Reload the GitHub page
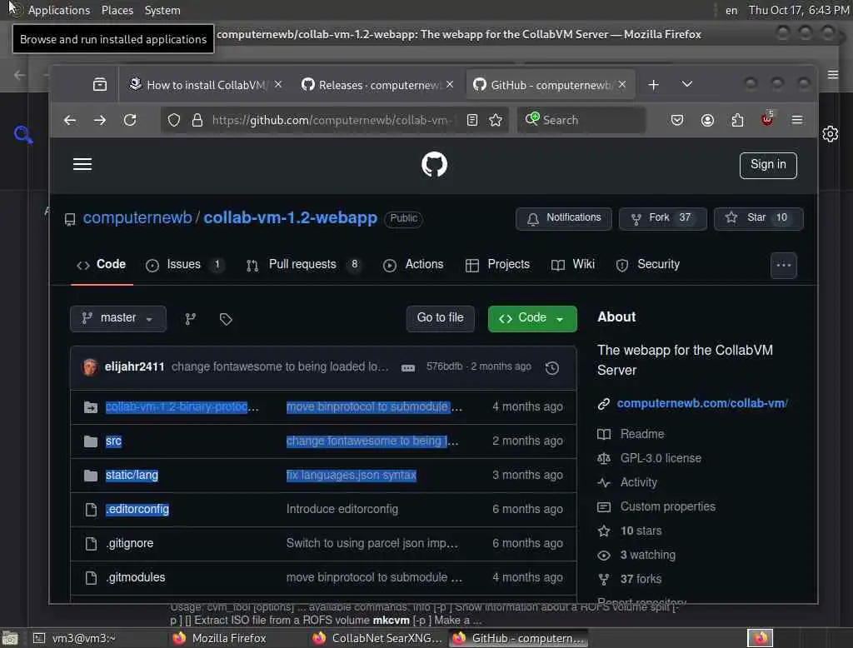The height and width of the screenshot is (648, 853). tap(130, 120)
